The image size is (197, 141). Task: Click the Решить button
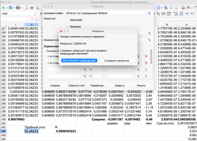[141, 86]
